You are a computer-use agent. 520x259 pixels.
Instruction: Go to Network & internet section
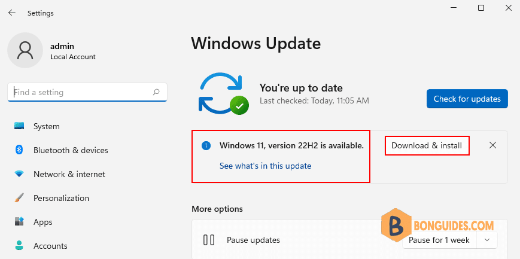69,174
